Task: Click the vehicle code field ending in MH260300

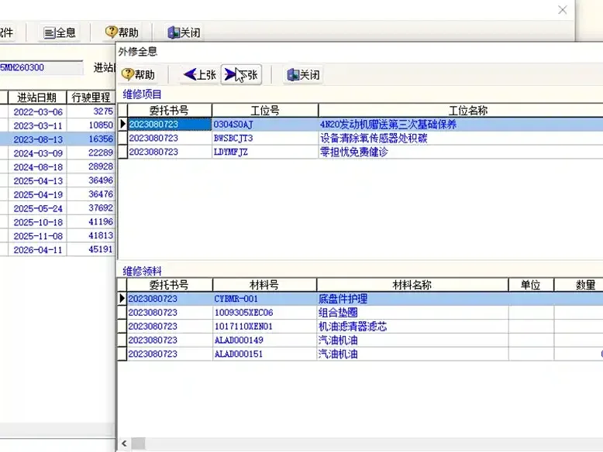Action: tap(41, 67)
